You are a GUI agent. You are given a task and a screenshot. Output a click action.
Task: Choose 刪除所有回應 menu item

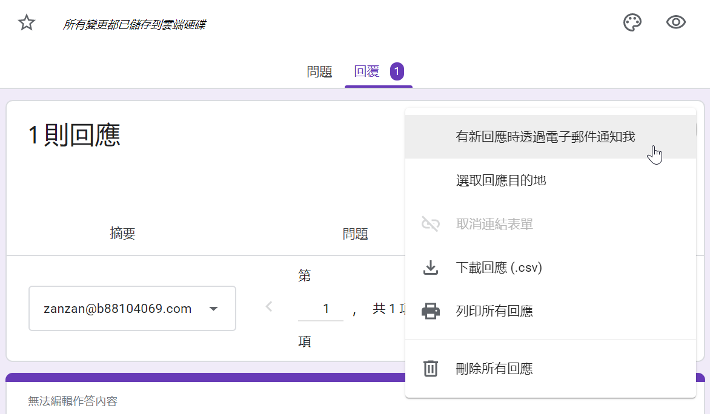coord(551,368)
